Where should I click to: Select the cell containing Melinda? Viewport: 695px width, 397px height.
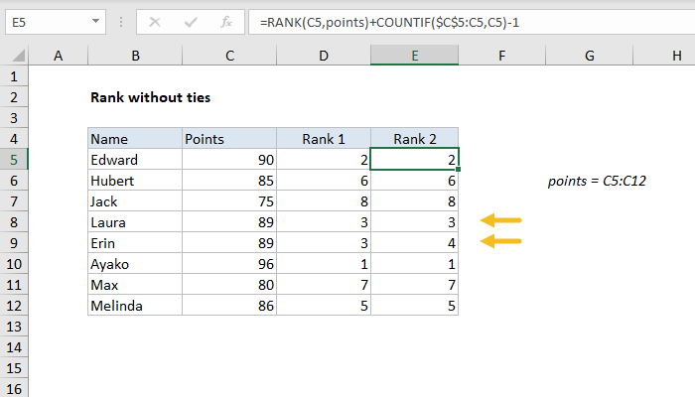[135, 306]
